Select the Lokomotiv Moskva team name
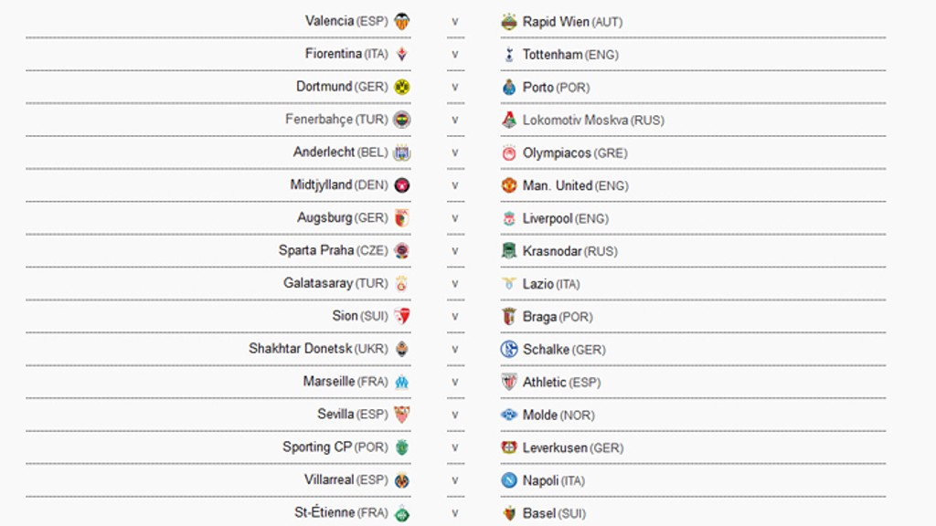Screen dimensions: 936x526 click(x=575, y=120)
